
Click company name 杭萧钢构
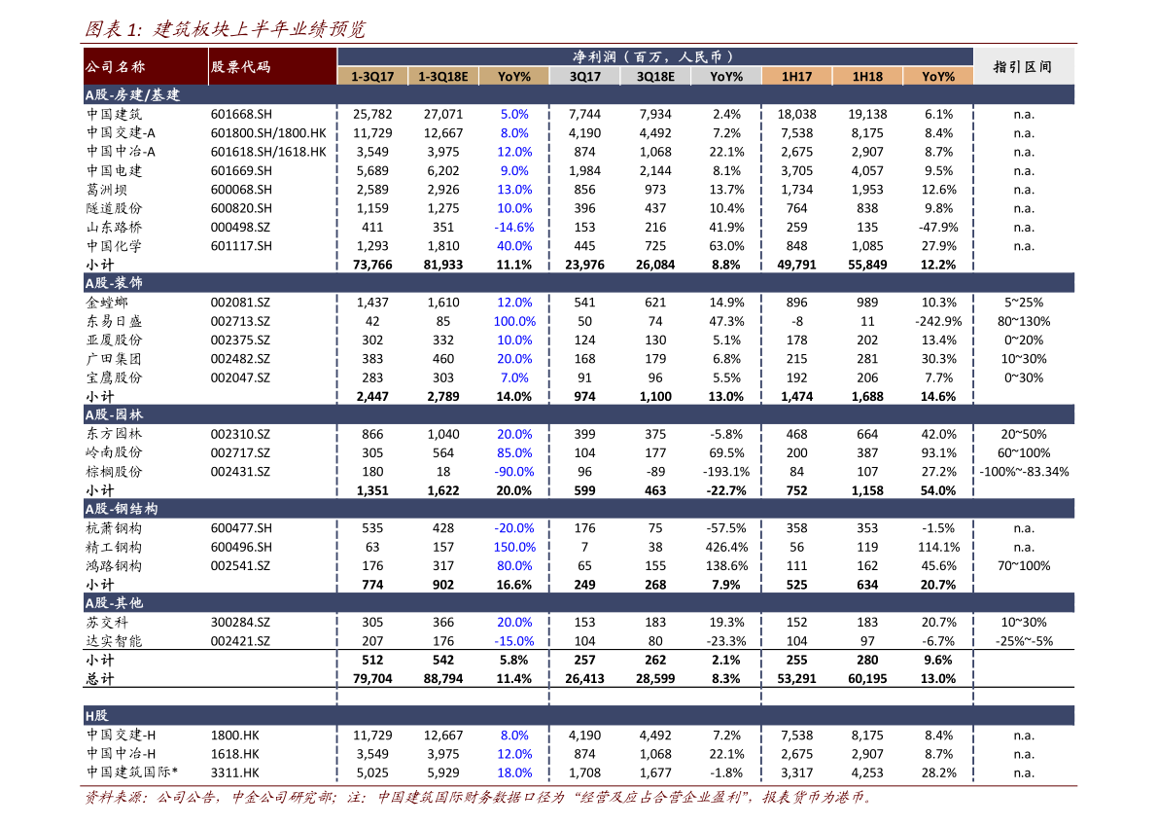[115, 528]
